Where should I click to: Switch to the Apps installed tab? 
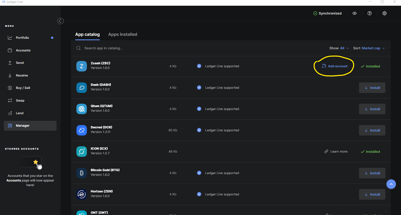tap(123, 34)
